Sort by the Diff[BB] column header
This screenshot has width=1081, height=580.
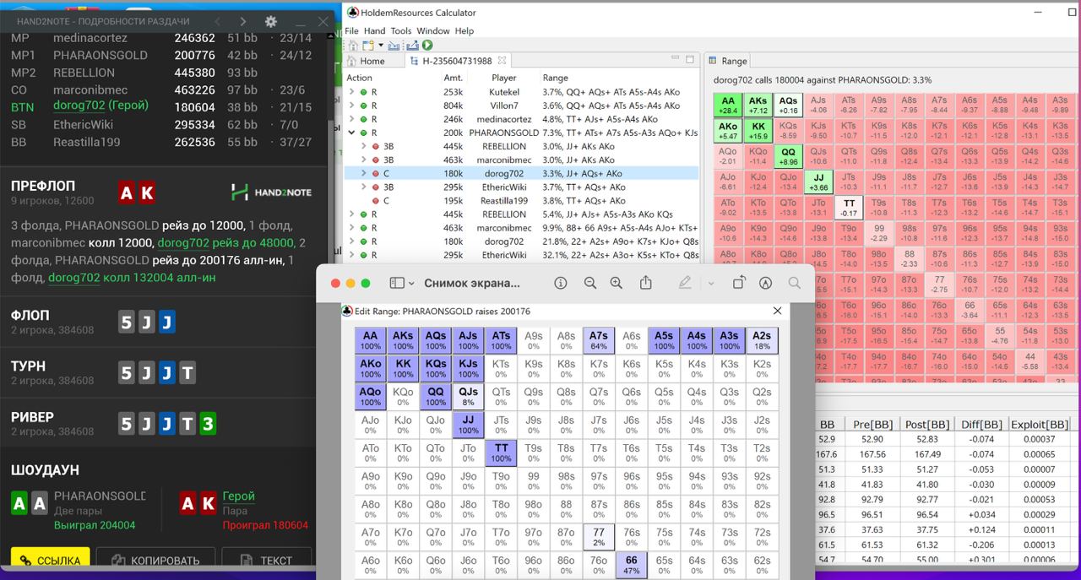981,425
